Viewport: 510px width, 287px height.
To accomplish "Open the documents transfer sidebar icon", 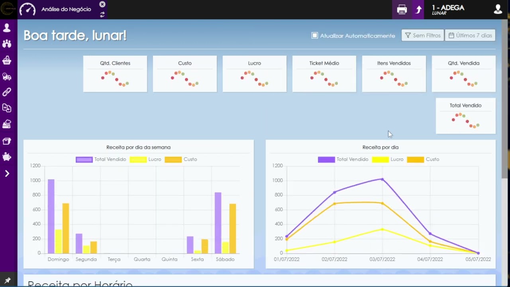I will pos(7,108).
